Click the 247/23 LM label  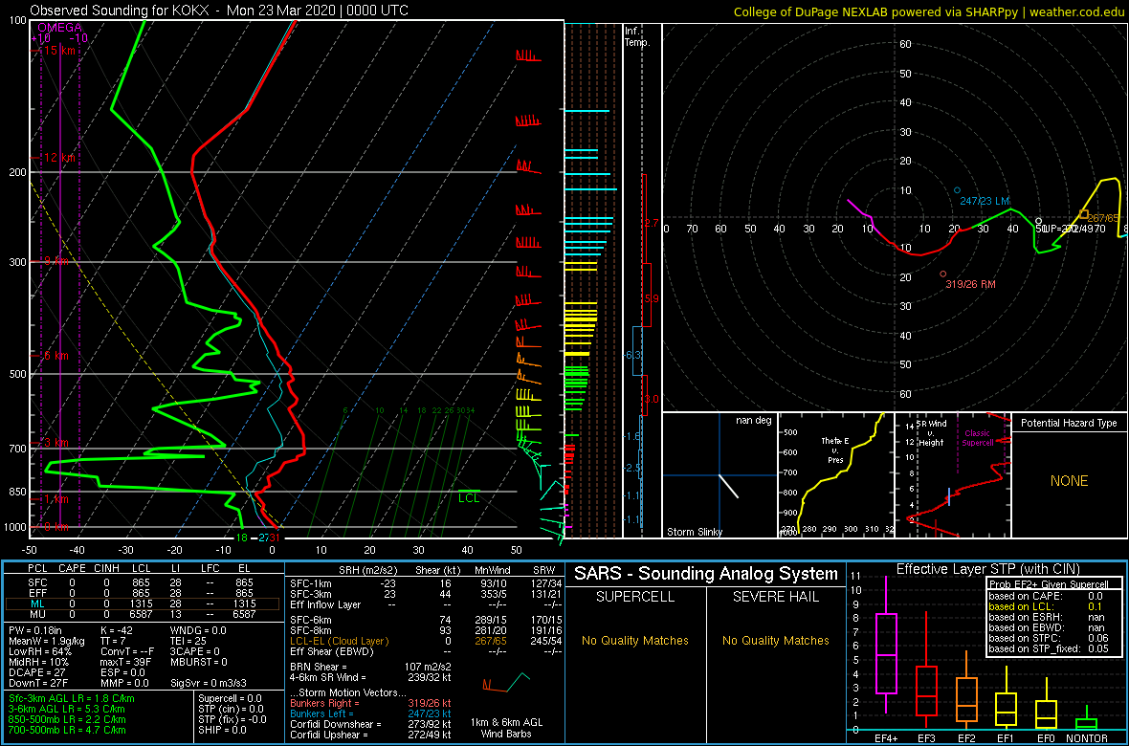(985, 201)
